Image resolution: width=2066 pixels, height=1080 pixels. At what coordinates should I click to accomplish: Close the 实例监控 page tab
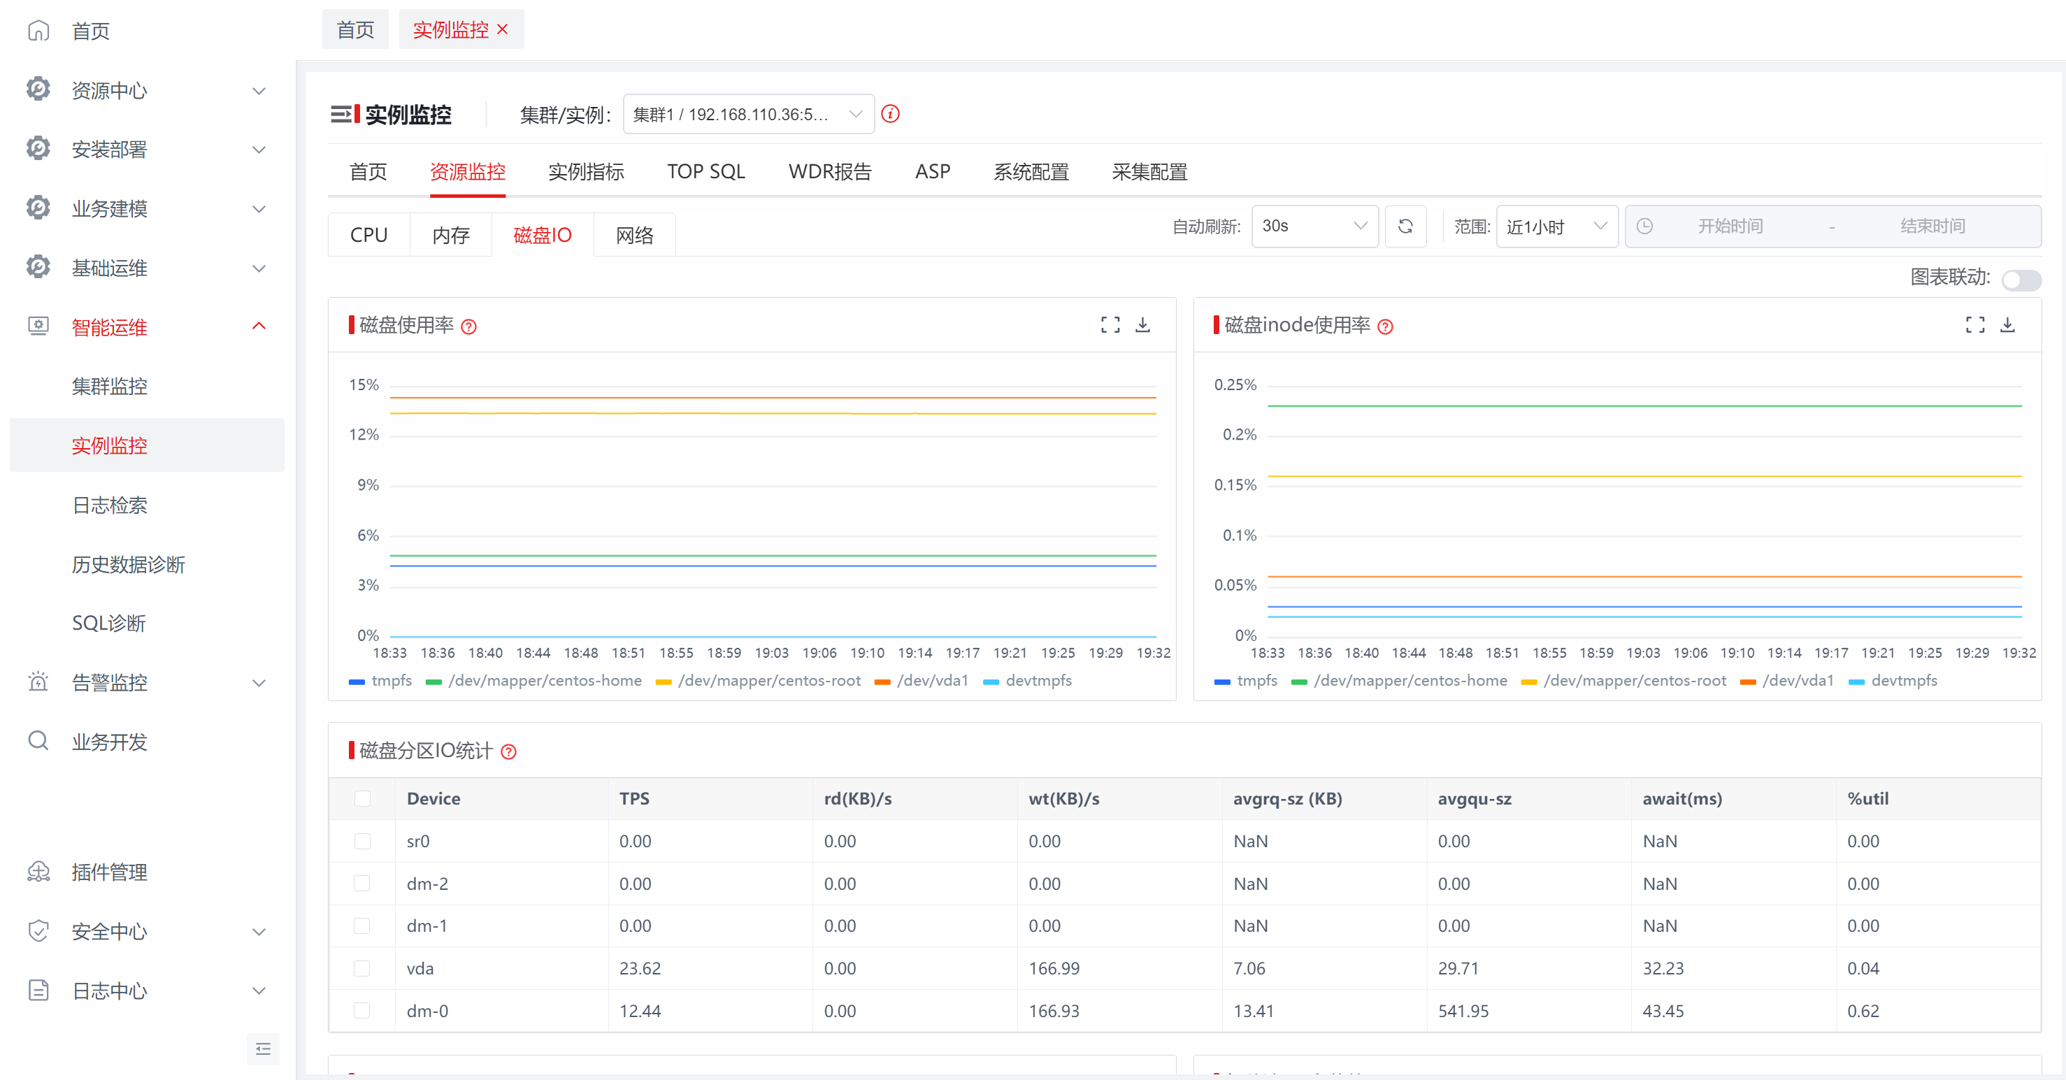(x=503, y=29)
